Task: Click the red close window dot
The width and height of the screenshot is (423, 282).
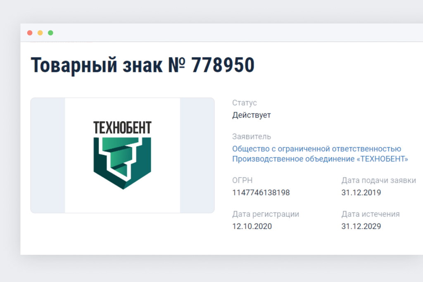Action: (30, 33)
